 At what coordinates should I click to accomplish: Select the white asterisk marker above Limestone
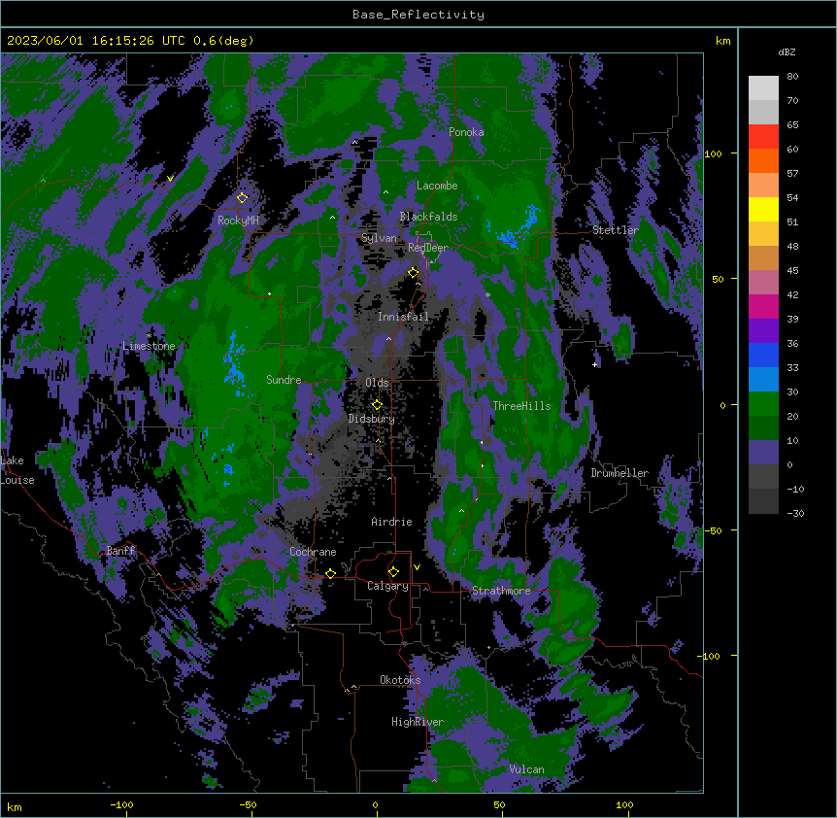click(x=149, y=336)
